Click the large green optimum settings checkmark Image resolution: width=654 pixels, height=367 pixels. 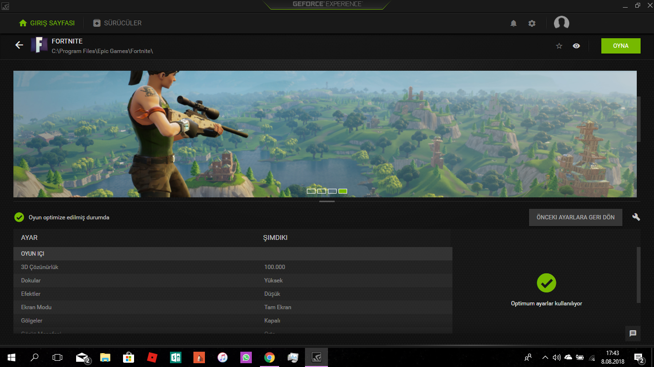546,283
